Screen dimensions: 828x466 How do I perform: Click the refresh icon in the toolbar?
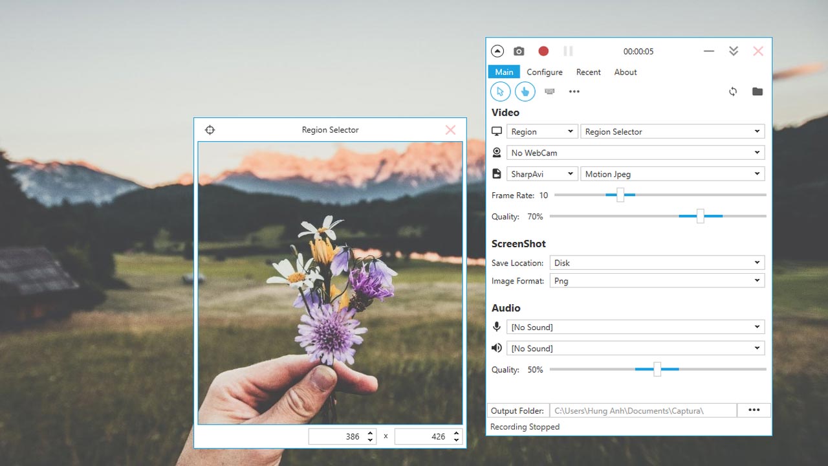733,92
